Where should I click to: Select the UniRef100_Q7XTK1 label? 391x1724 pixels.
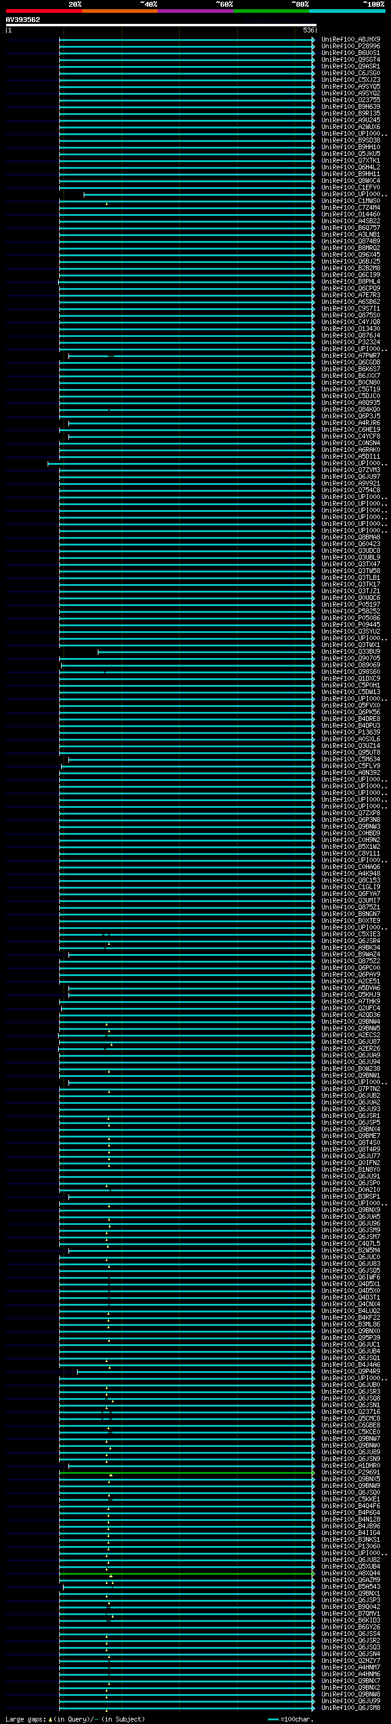click(x=351, y=161)
